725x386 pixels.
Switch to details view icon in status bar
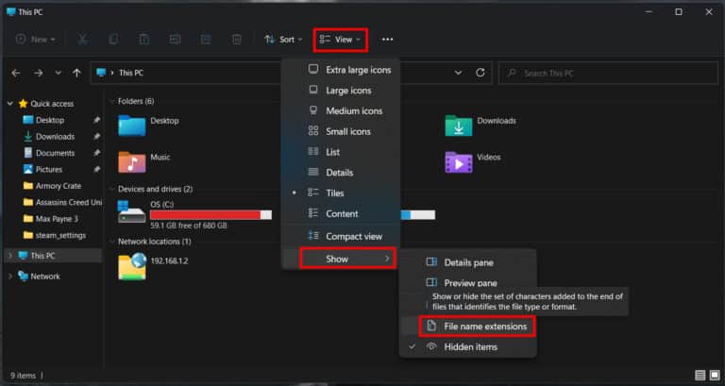700,376
